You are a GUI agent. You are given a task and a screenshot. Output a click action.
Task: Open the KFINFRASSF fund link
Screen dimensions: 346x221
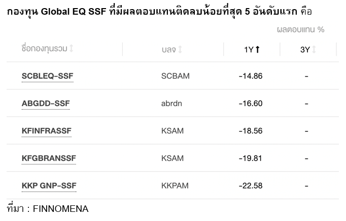[x=47, y=130]
